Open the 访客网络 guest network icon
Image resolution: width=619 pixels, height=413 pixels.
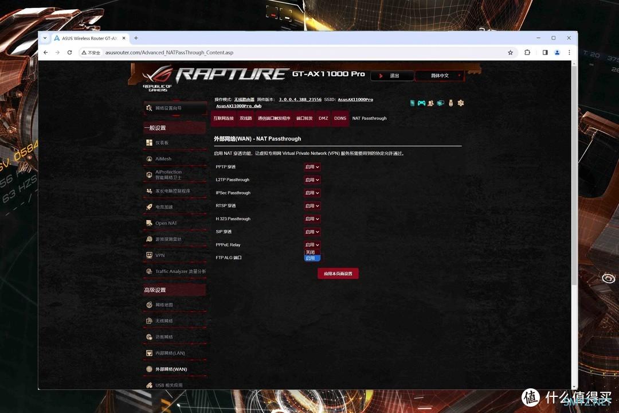149,337
